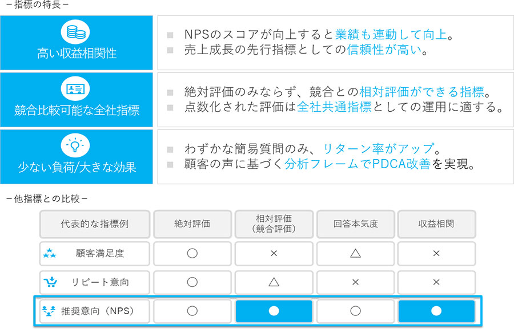Viewport: 514px width, 329px height.
Task: Click the triangle in the 顧客満足度 row
Action: 355,254
